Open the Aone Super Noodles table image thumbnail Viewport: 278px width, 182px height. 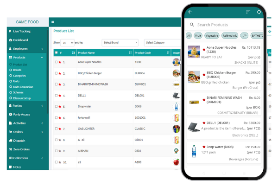point(176,62)
